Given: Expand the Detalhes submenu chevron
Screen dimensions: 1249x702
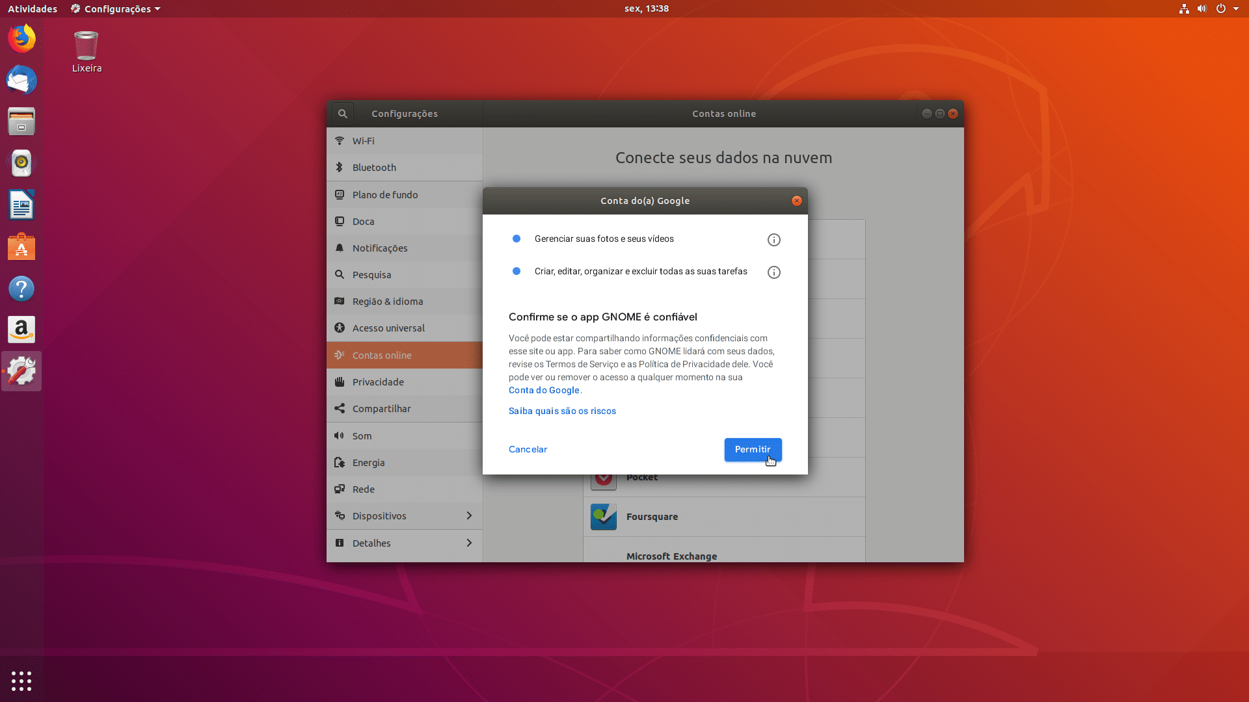Looking at the screenshot, I should coord(469,543).
